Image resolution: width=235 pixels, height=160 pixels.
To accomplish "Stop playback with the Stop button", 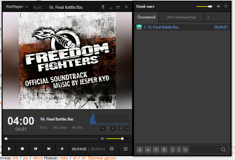I will tap(22, 149).
